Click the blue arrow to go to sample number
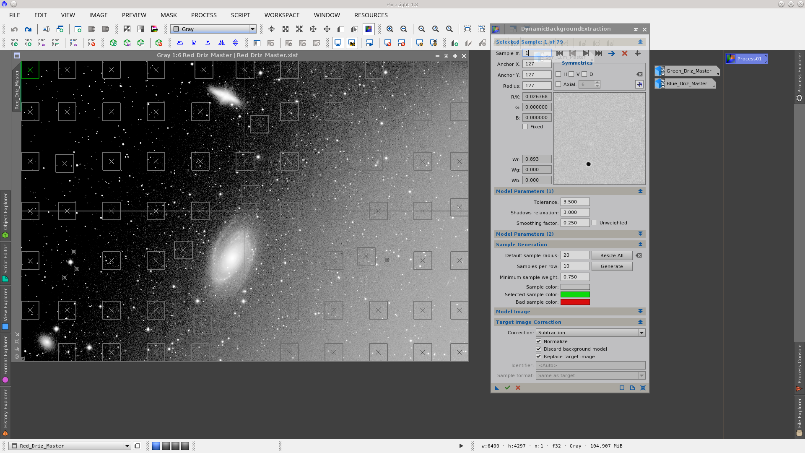The image size is (805, 453). [x=612, y=53]
